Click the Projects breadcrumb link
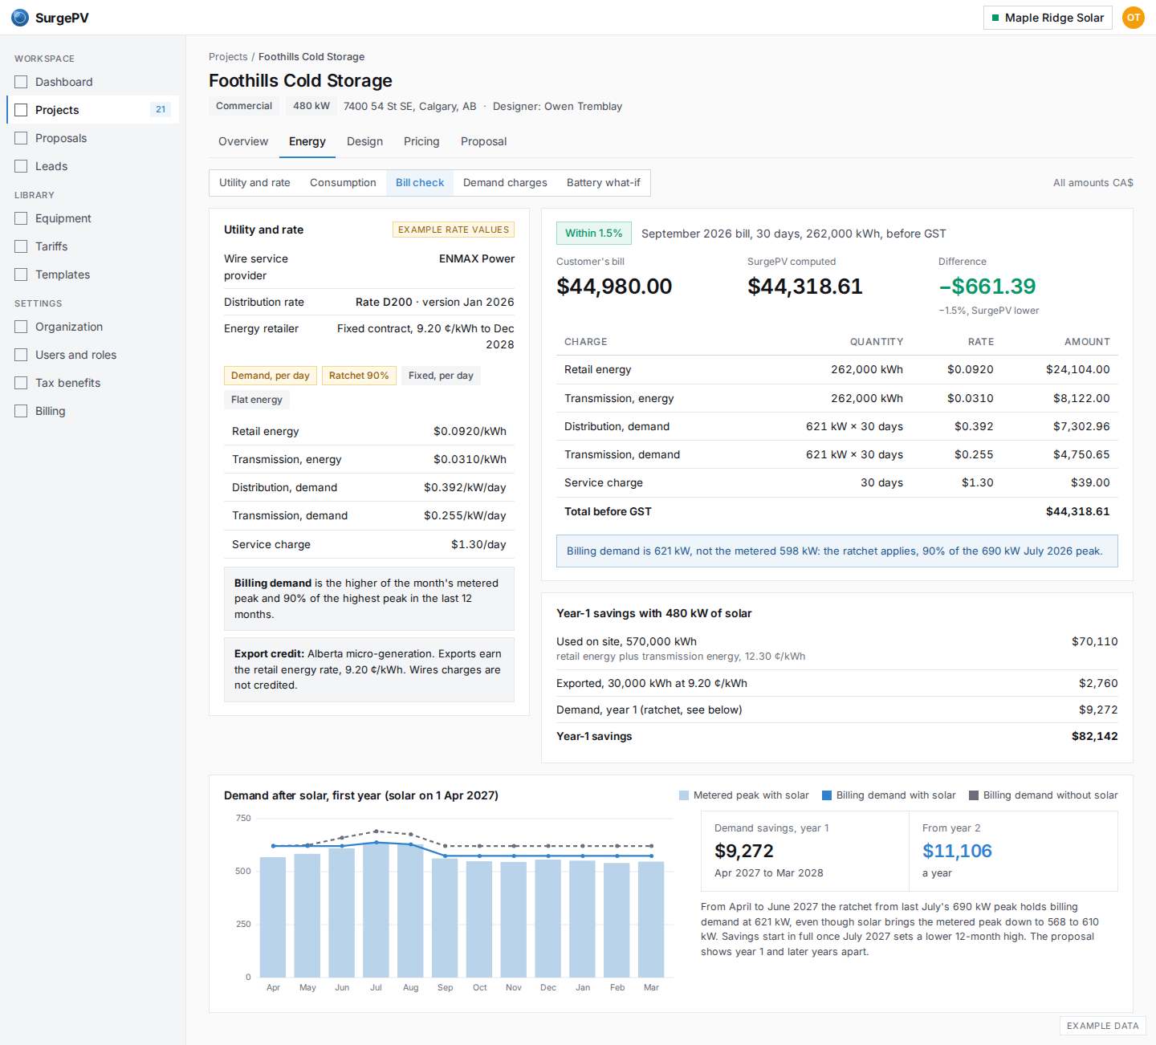The image size is (1156, 1045). [228, 57]
